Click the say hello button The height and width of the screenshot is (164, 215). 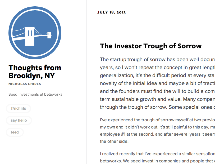pyautogui.click(x=19, y=120)
